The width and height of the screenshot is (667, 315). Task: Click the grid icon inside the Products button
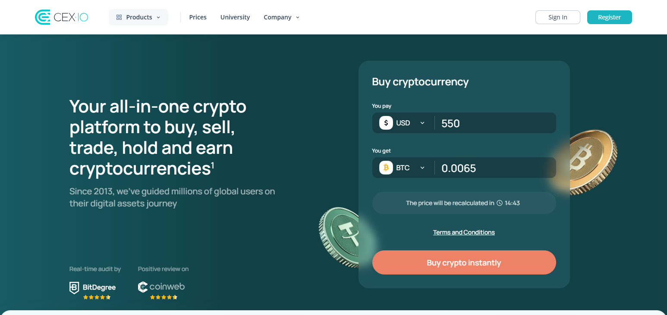click(x=119, y=17)
